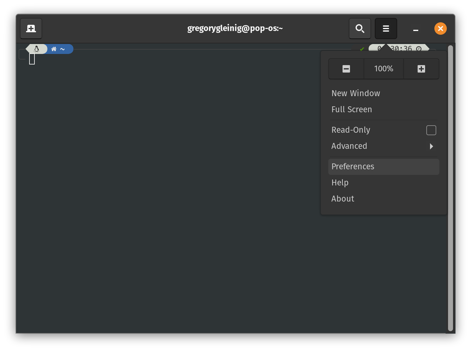471x351 pixels.
Task: Click the home icon in the prompt
Action: (54, 49)
